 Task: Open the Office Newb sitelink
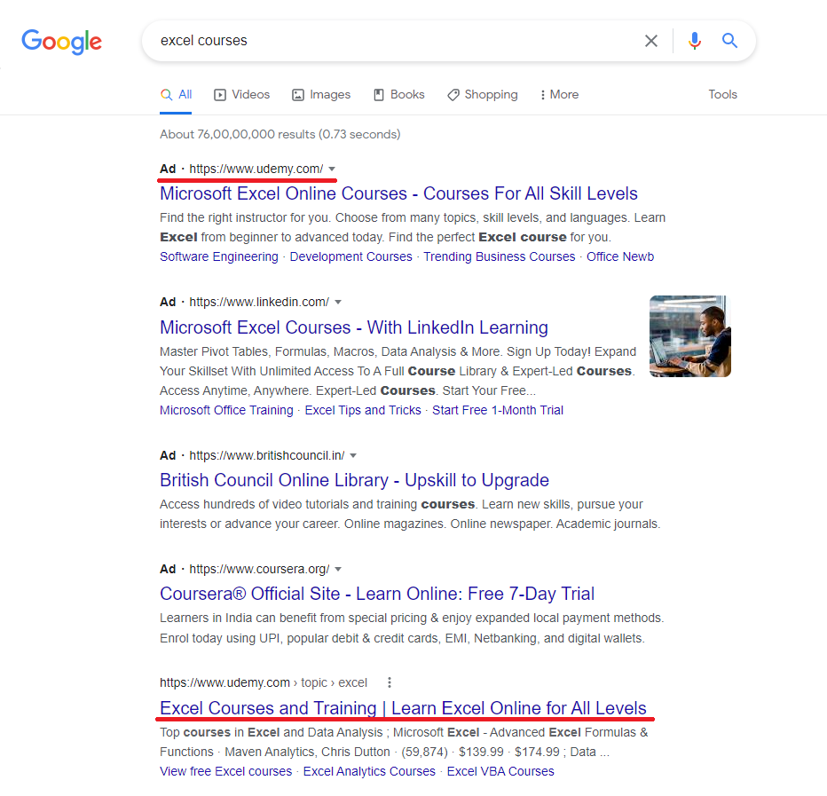point(620,256)
